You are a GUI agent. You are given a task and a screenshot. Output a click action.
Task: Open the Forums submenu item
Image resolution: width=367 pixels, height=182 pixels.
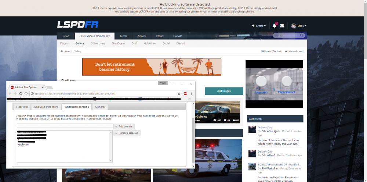pyautogui.click(x=64, y=43)
